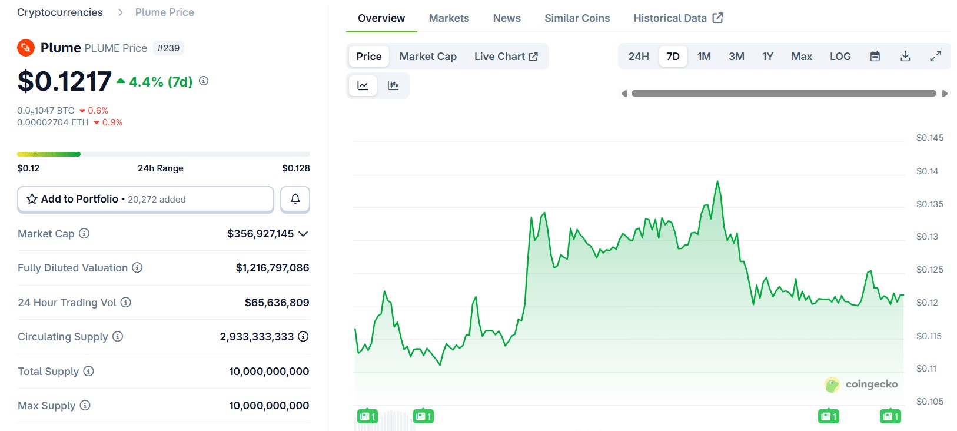Click the chart range scrollbar
The image size is (957, 431).
[784, 94]
